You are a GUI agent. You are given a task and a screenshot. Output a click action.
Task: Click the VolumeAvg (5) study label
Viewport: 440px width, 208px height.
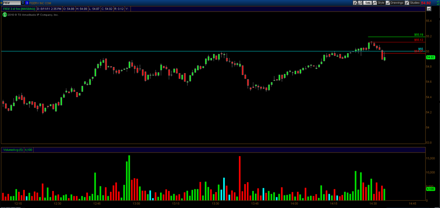(x=13, y=150)
